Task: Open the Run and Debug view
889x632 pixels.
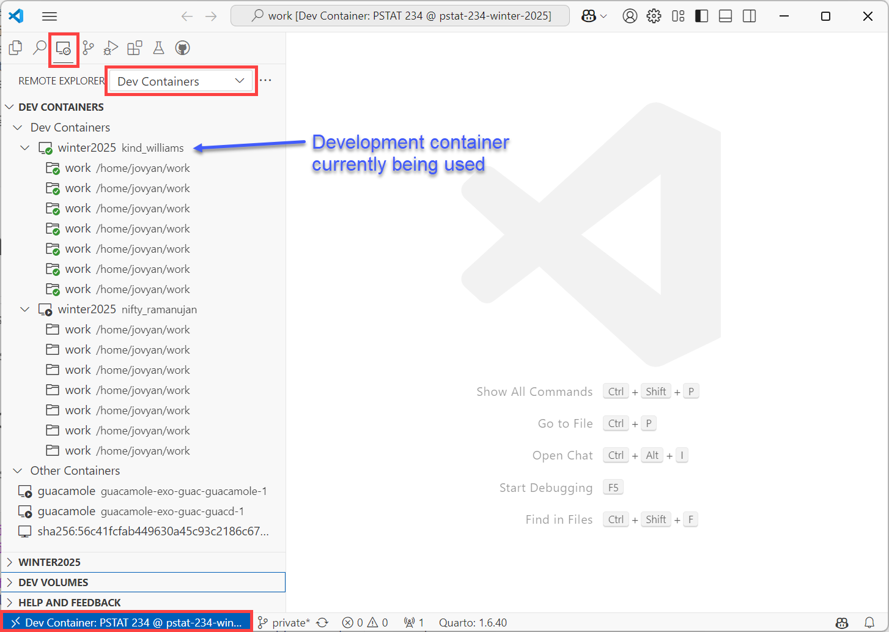Action: tap(111, 47)
